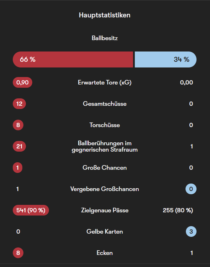The height and width of the screenshot is (267, 210).
Task: Select the Vergebene Großchancen label
Action: [105, 189]
